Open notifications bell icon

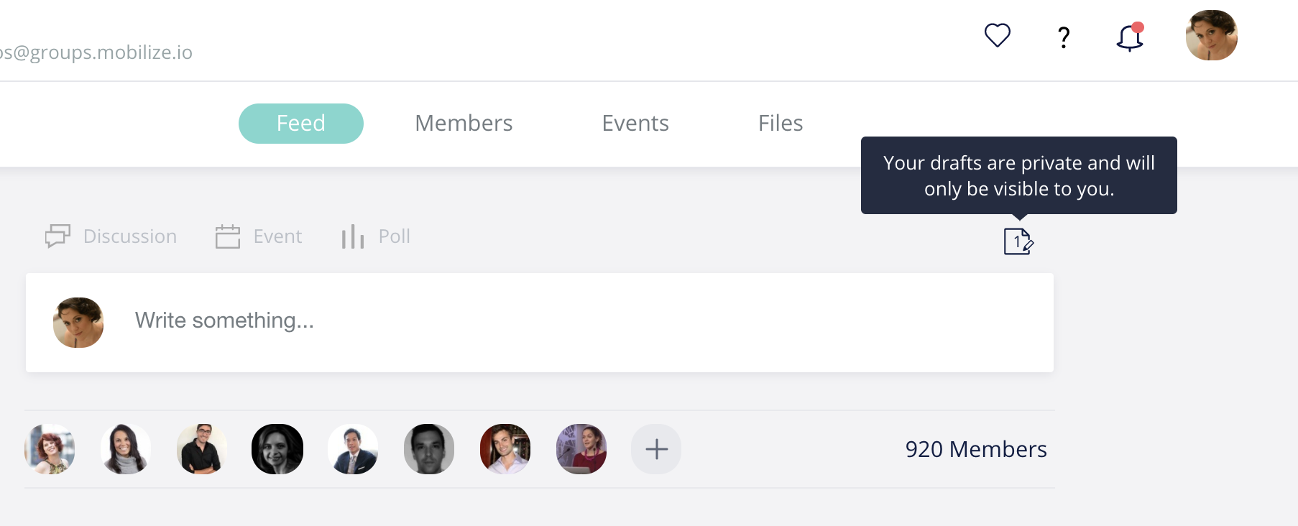click(1130, 37)
